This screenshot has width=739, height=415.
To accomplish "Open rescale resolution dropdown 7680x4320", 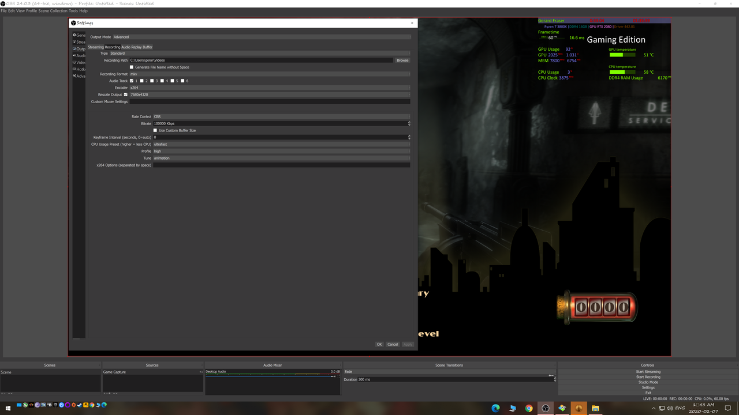I will click(270, 95).
